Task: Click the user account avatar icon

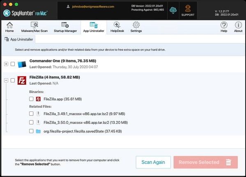Action: 68,7
